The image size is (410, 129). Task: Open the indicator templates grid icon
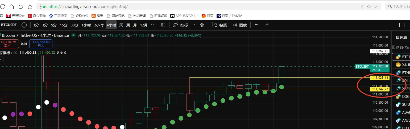click(x=202, y=25)
